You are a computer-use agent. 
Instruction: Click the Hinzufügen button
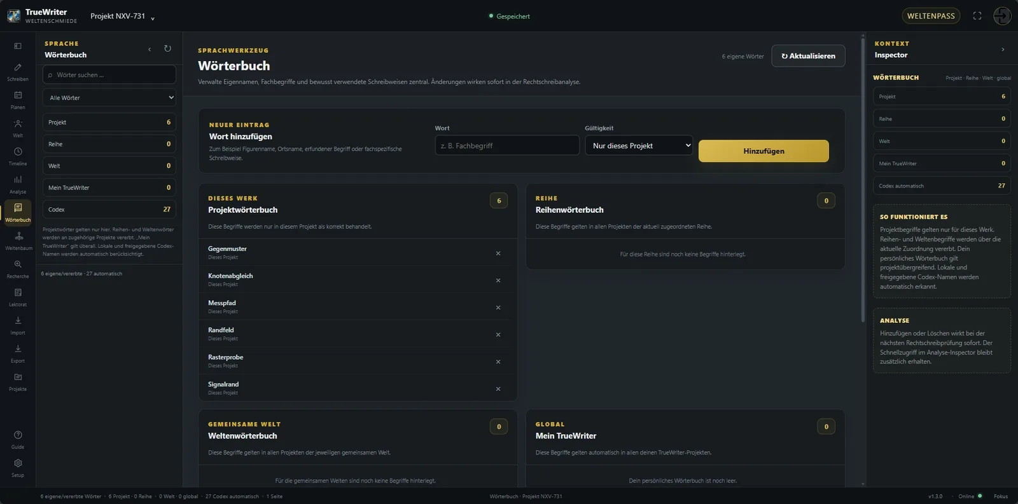pos(763,151)
